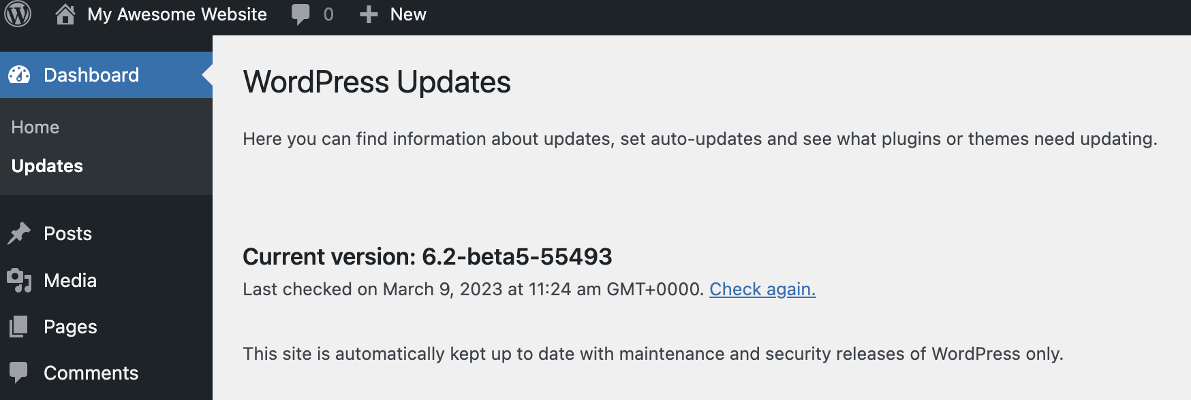Go to Home under Dashboard
This screenshot has width=1191, height=400.
coord(35,127)
